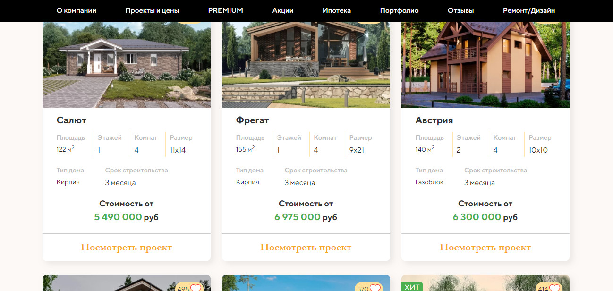This screenshot has width=613, height=291.
Task: Select Ипотека in the top navigation
Action: click(337, 10)
